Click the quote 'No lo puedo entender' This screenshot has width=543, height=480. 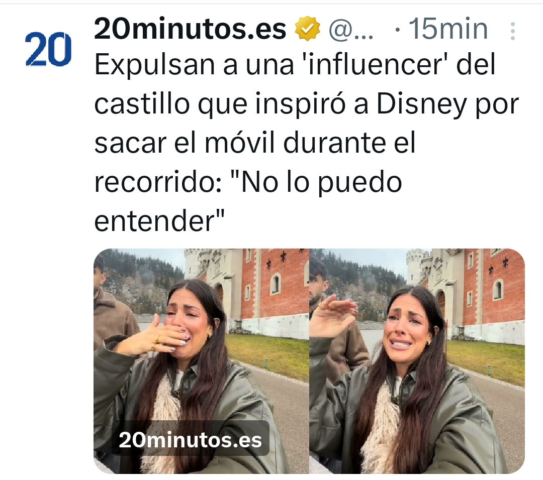pyautogui.click(x=248, y=202)
